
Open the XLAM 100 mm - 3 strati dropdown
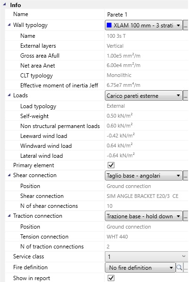click(144, 26)
